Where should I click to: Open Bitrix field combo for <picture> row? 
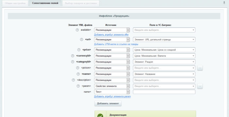coord(164,68)
